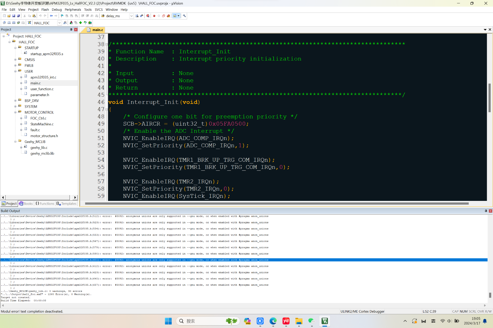Click the Build target toolbar icon
The width and height of the screenshot is (493, 328).
coord(9,23)
